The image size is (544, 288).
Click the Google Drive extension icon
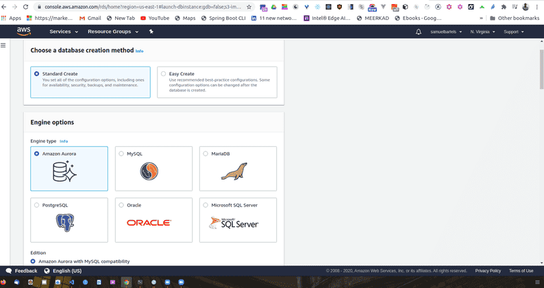tap(274, 7)
